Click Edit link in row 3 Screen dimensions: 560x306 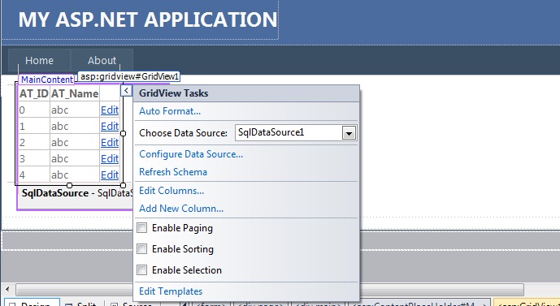point(110,159)
